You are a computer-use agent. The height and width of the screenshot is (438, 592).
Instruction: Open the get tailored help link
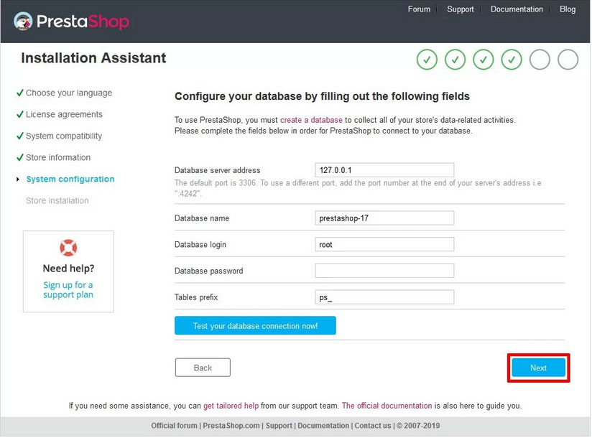[x=231, y=406]
